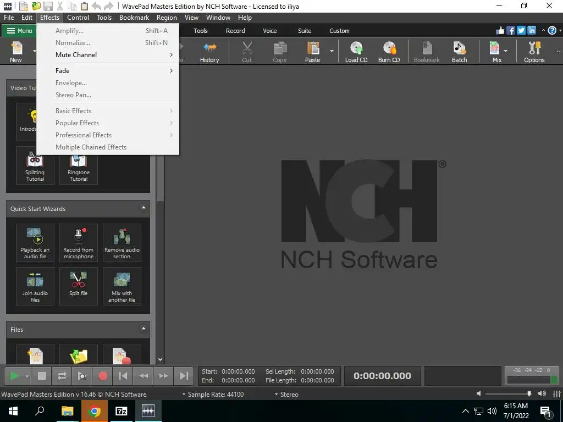Click the volume mute speaker icon
563x422 pixels.
click(478, 393)
